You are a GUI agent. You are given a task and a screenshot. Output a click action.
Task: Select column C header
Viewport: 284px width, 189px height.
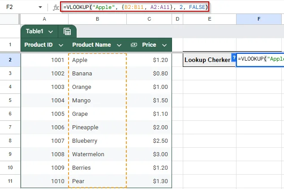point(149,19)
